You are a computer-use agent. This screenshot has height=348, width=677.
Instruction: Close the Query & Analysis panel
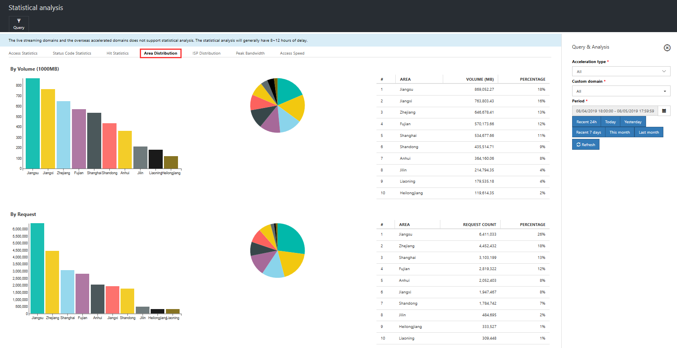667,48
